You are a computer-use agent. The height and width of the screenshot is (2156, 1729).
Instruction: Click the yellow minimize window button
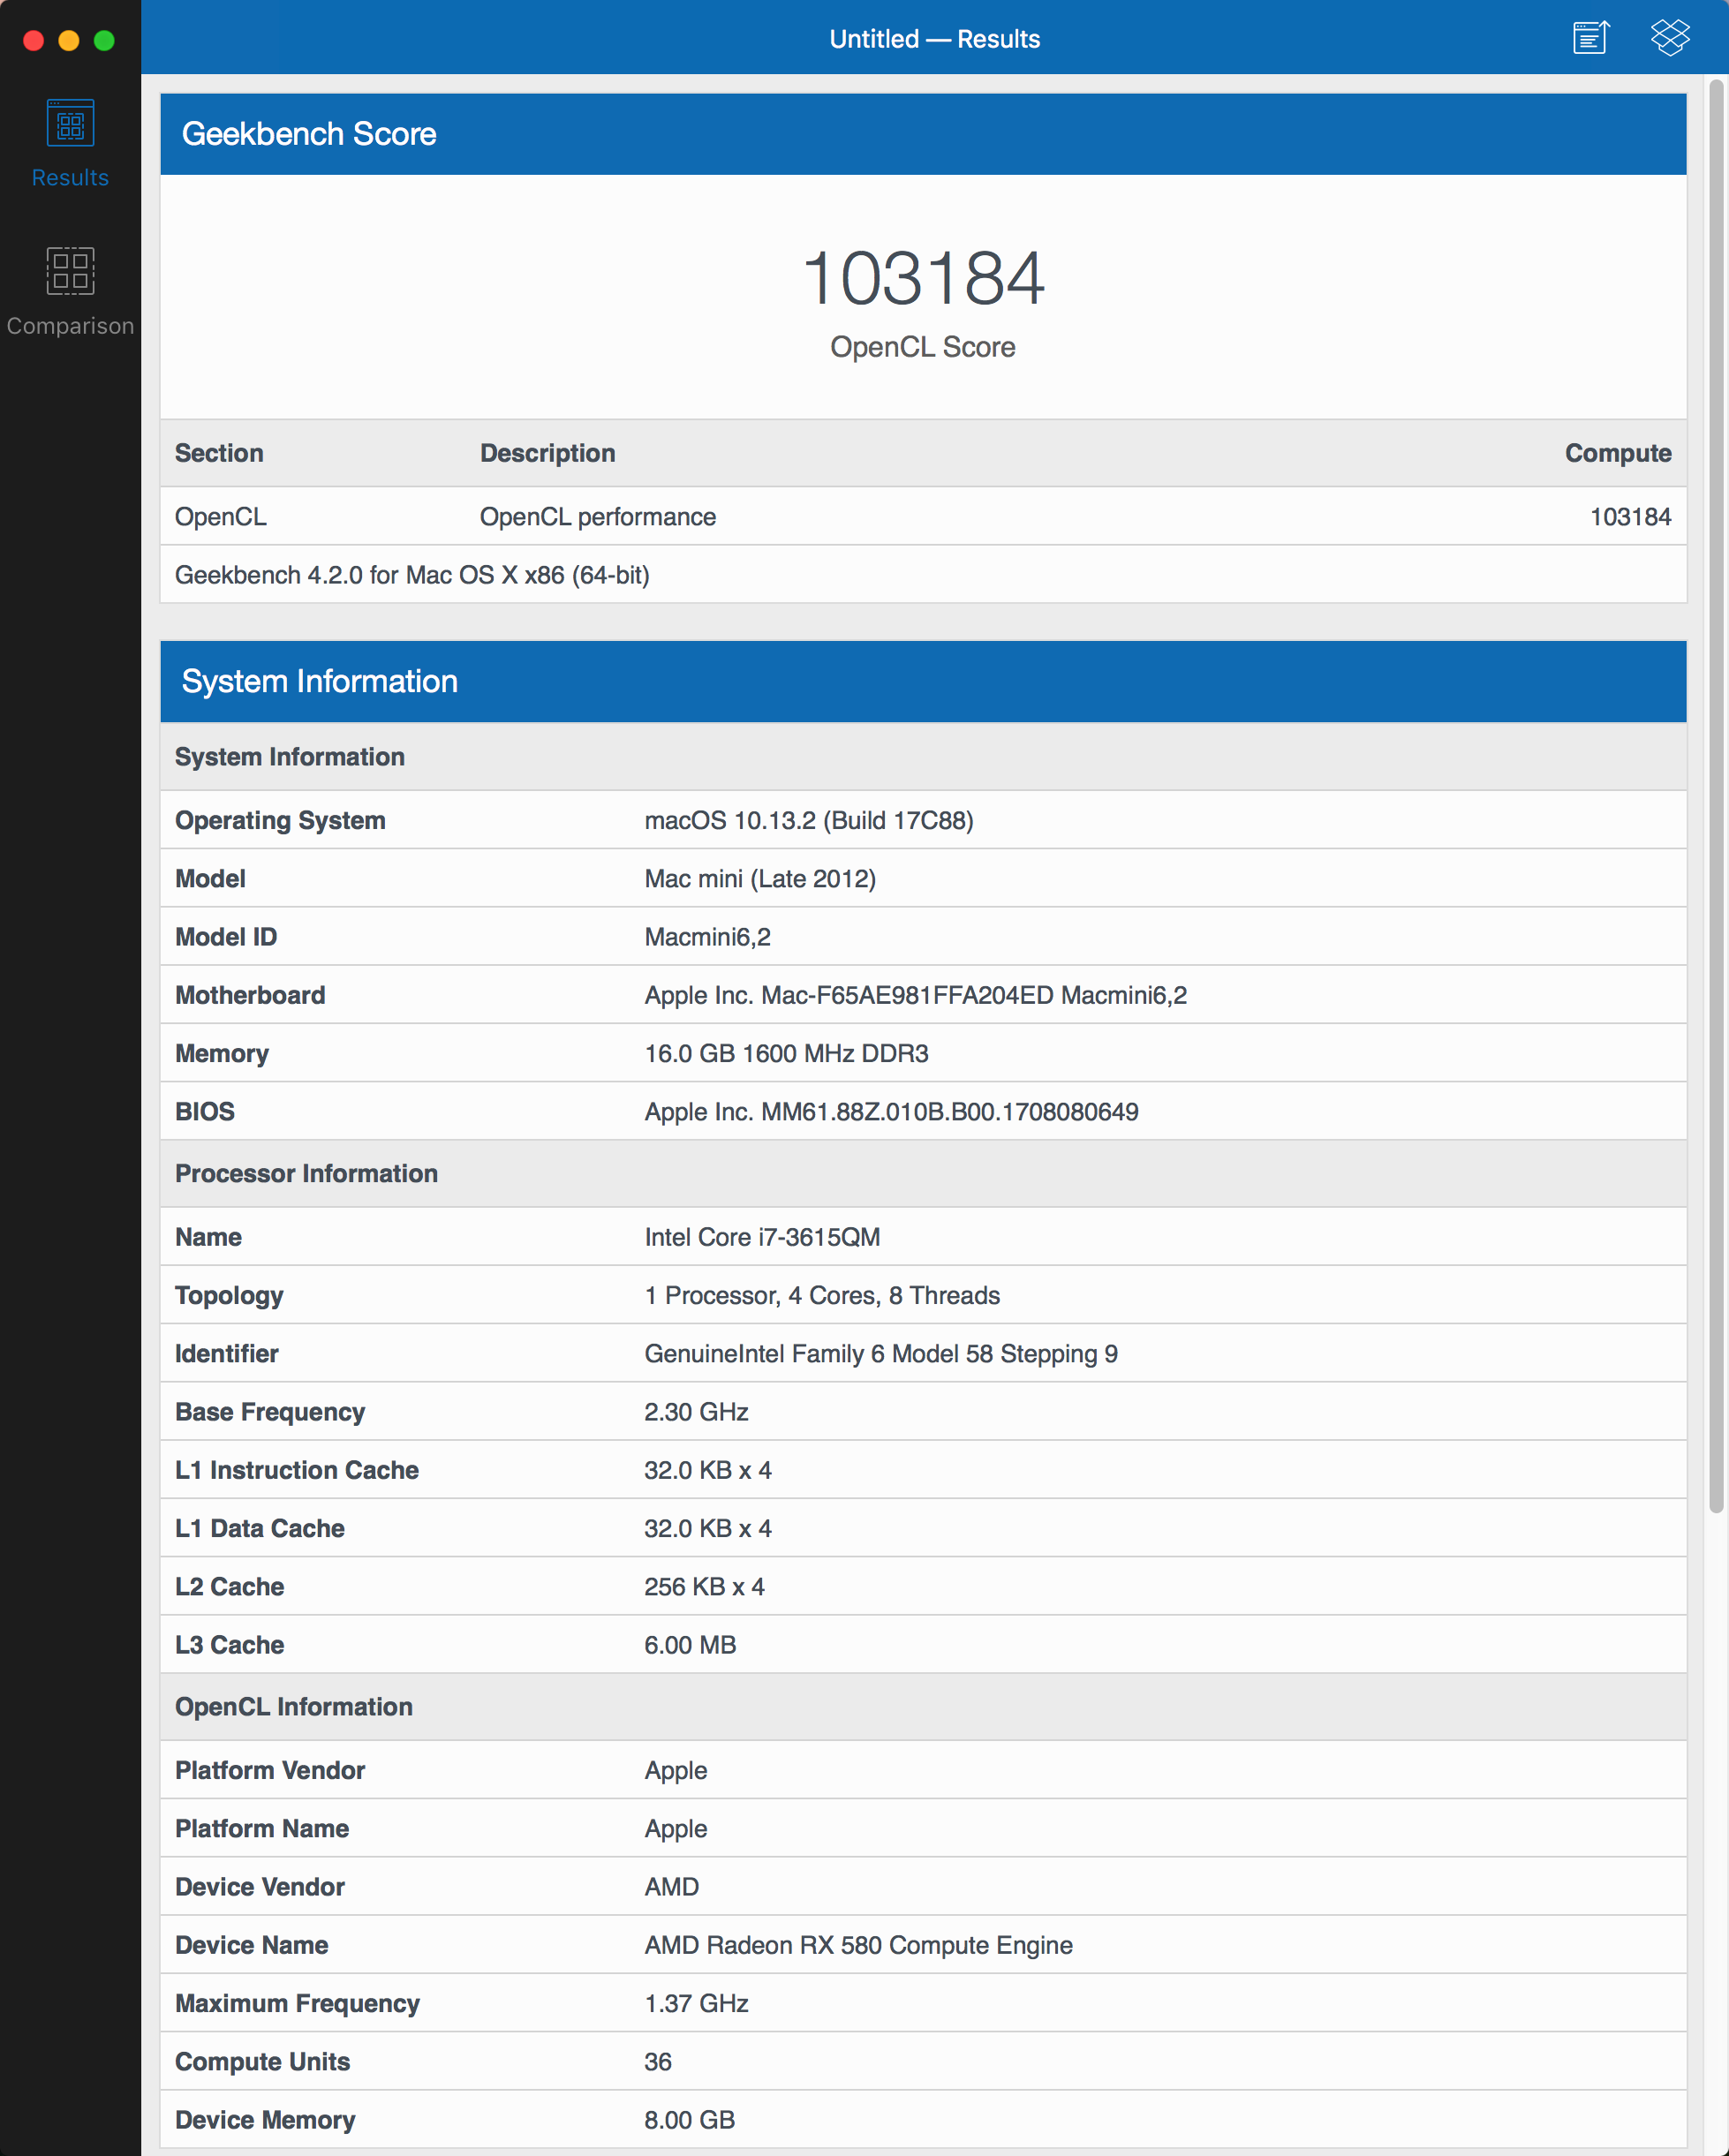point(69,40)
